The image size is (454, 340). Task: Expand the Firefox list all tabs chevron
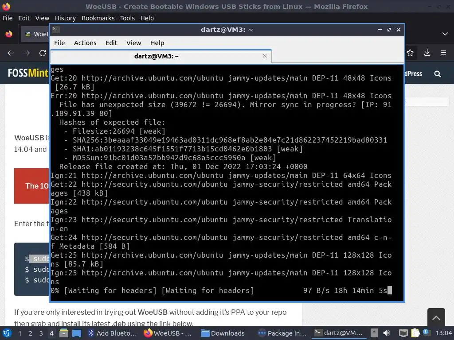coord(445,34)
